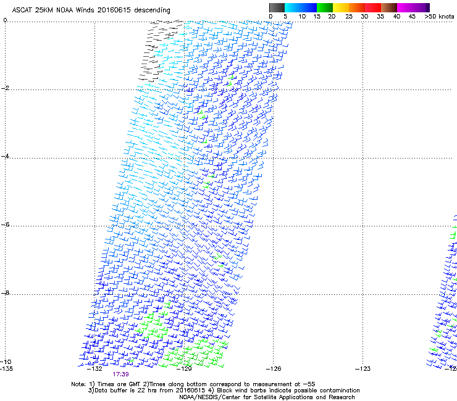Click latitude axis label "-2"
The image size is (457, 401).
tap(5, 88)
